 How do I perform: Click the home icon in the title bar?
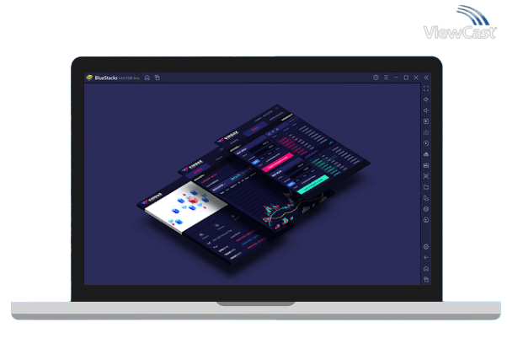coord(147,78)
